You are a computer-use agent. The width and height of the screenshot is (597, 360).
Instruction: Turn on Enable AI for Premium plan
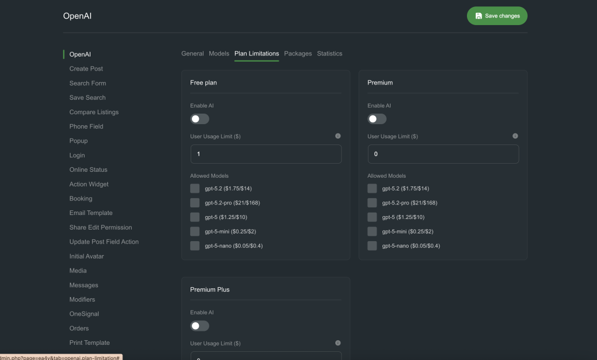377,119
